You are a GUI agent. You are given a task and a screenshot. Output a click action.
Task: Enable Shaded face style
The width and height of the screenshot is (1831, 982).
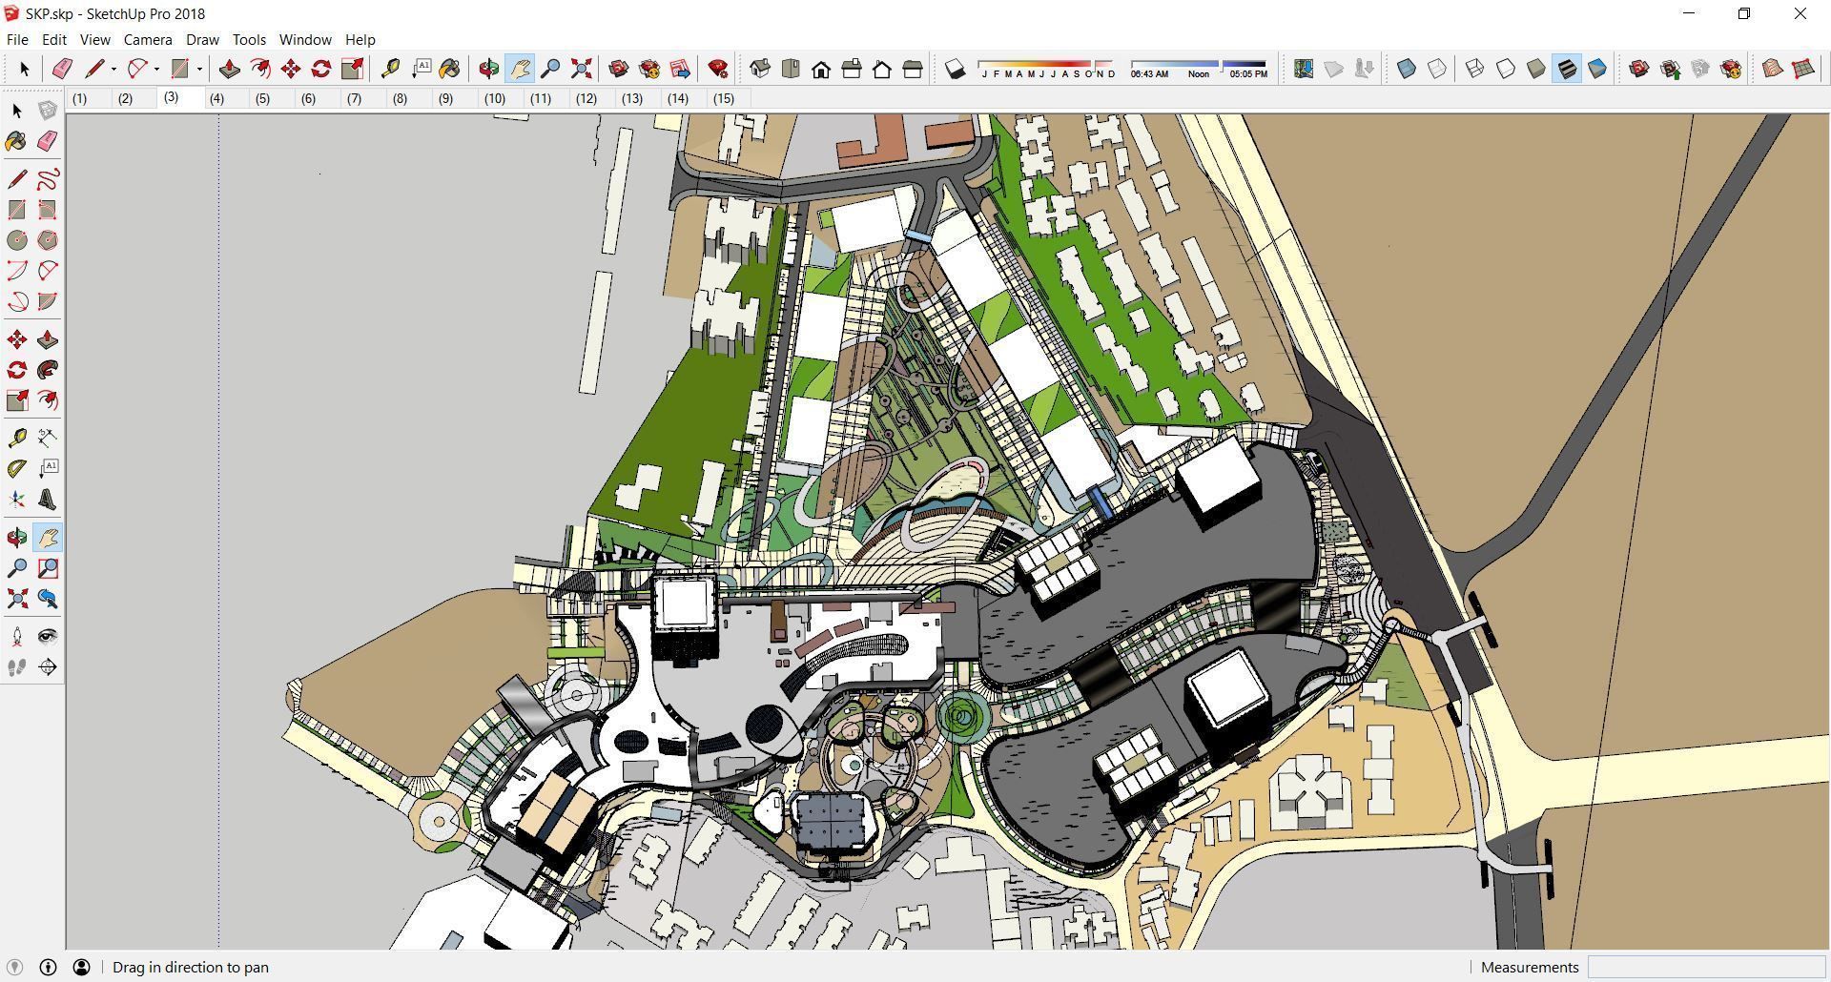pyautogui.click(x=1536, y=69)
